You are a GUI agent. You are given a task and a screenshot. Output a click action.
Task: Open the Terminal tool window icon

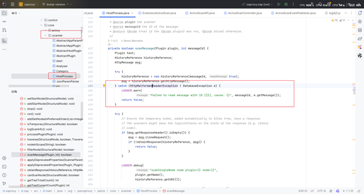pos(4,167)
